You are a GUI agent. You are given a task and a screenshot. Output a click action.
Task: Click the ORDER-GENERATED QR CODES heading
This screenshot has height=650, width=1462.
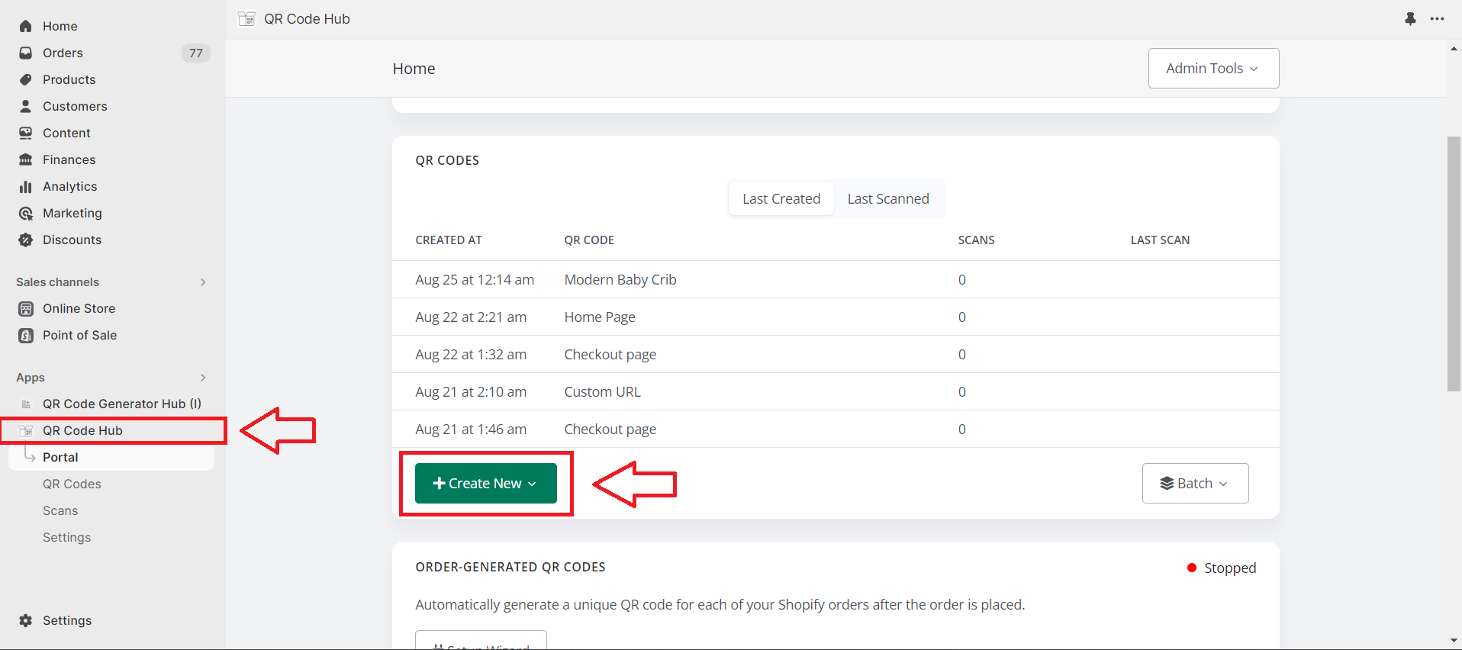pyautogui.click(x=510, y=567)
